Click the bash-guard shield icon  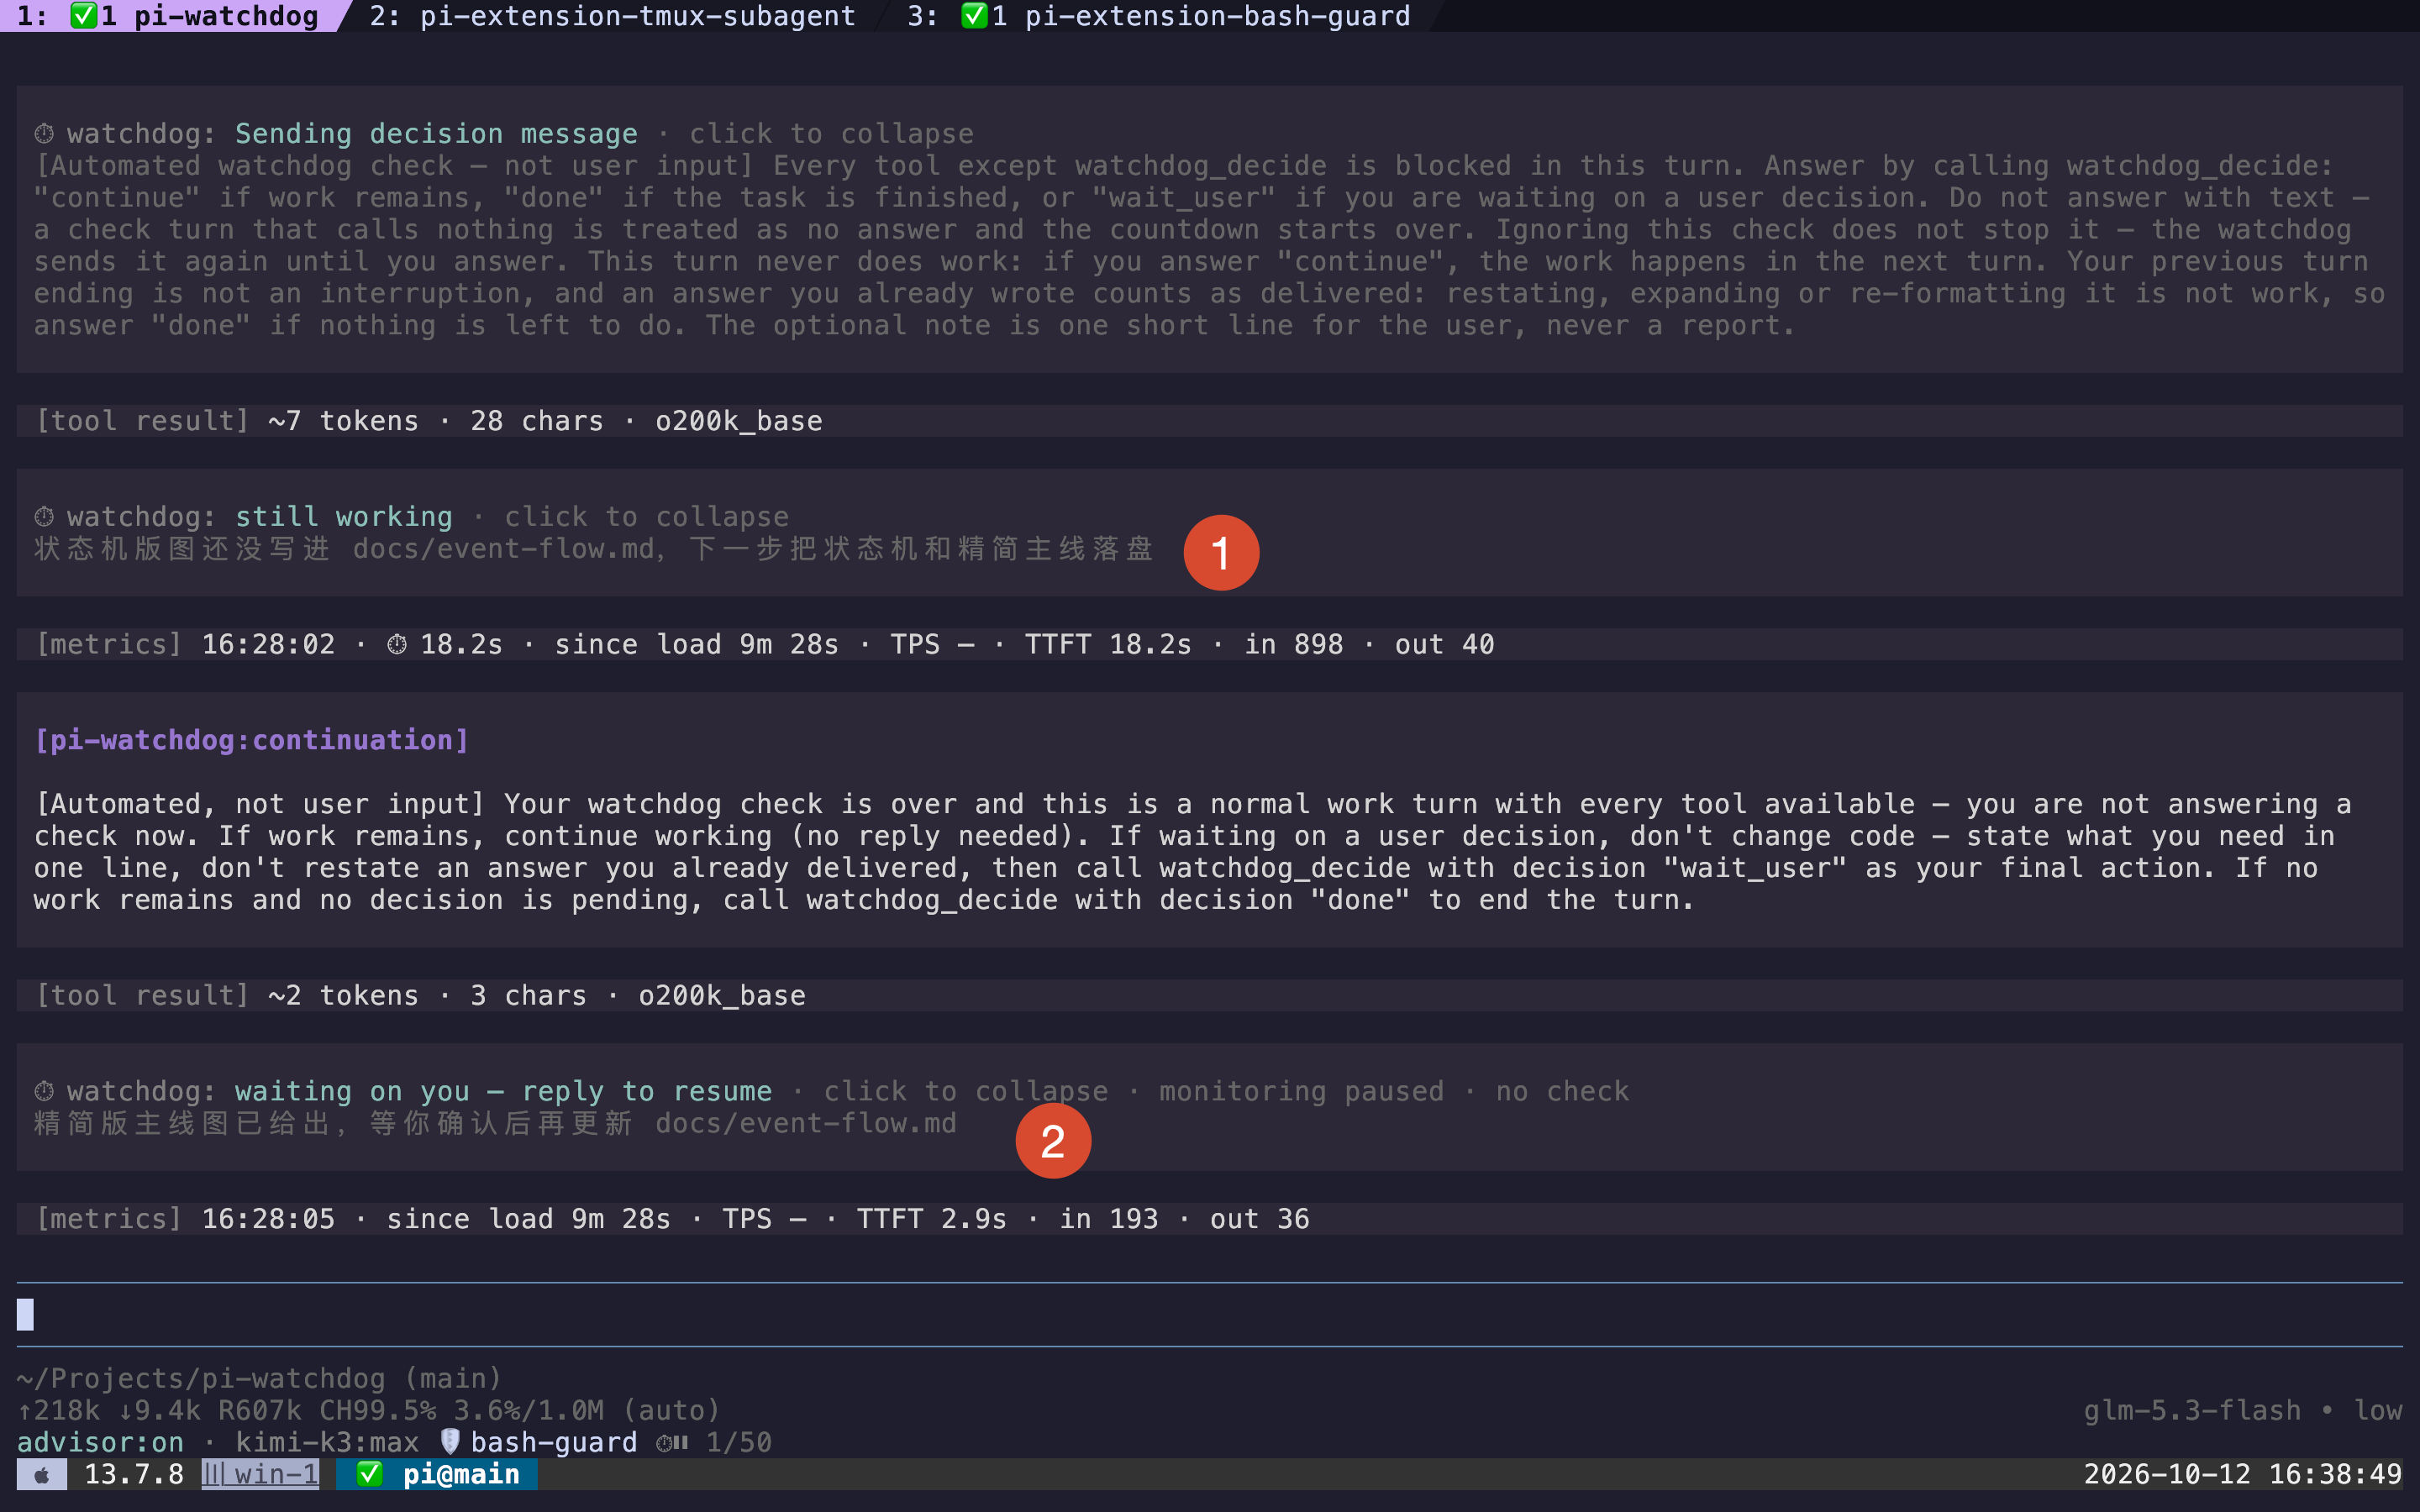coord(450,1442)
